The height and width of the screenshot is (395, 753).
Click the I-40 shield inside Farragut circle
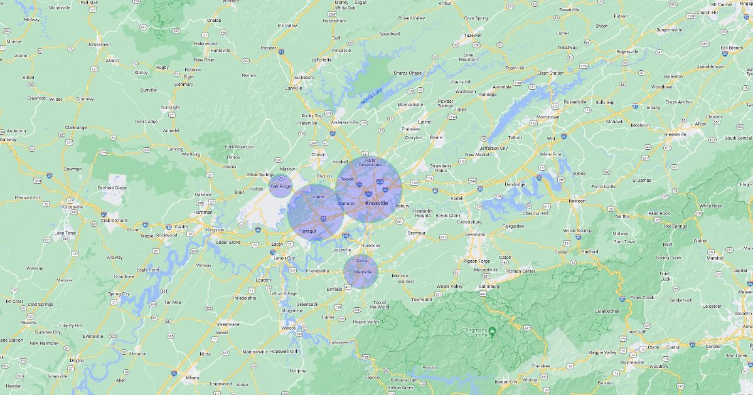pyautogui.click(x=323, y=219)
